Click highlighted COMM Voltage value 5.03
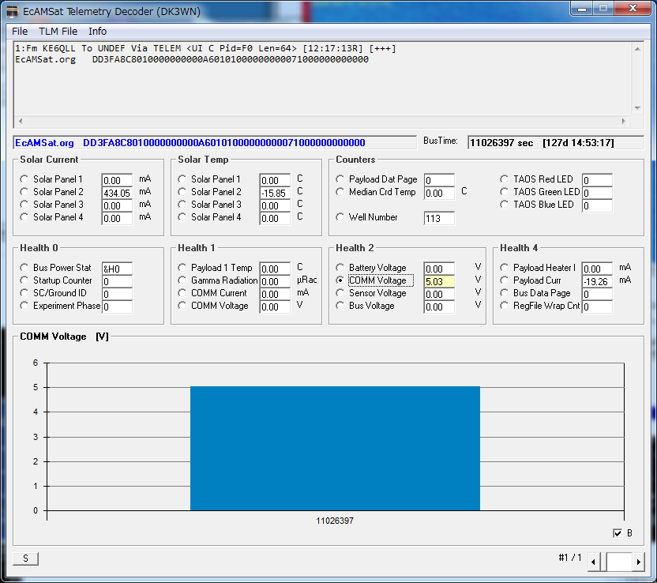The height and width of the screenshot is (583, 657). click(439, 281)
